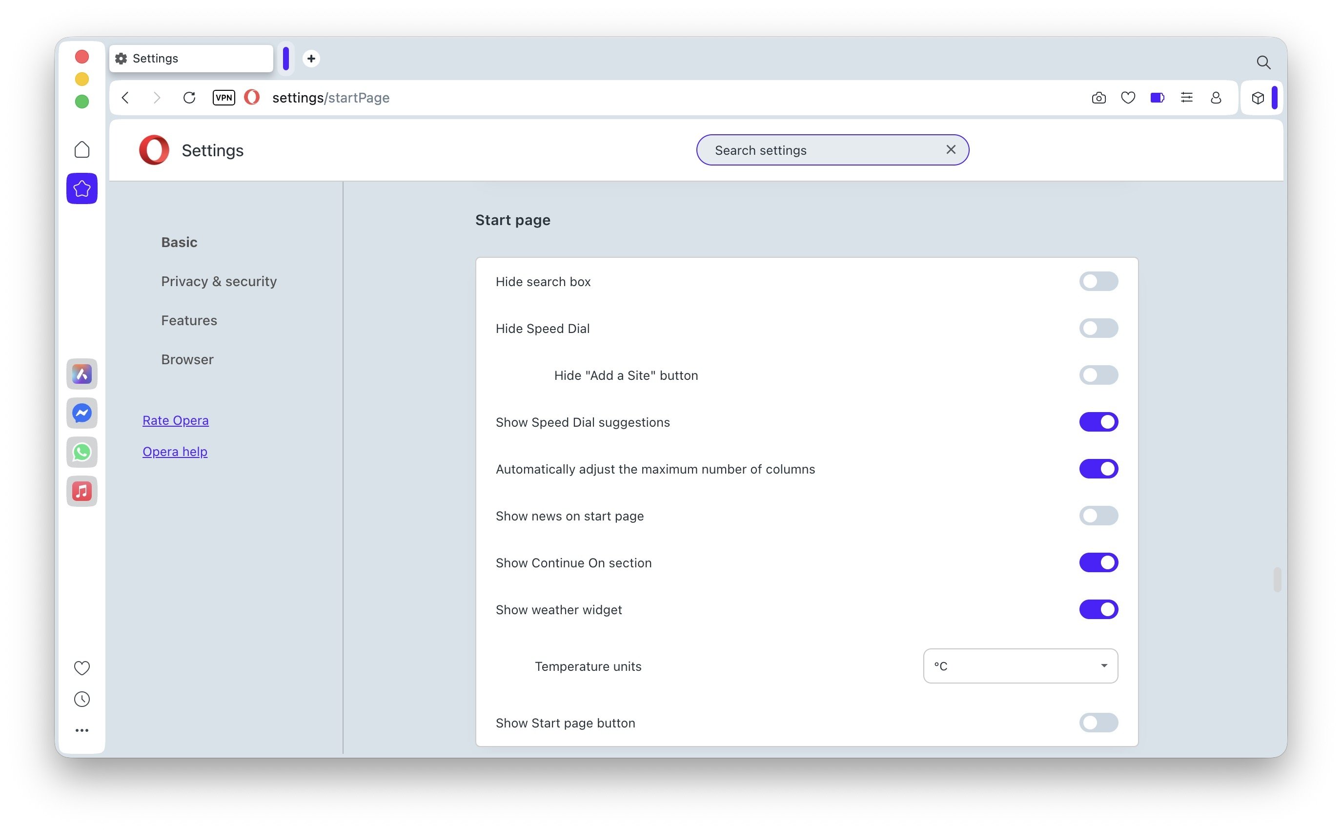This screenshot has width=1342, height=830.
Task: Open WhatsApp from the sidebar
Action: point(82,452)
